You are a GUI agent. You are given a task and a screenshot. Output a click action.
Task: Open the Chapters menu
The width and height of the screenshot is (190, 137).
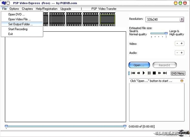[27, 9]
